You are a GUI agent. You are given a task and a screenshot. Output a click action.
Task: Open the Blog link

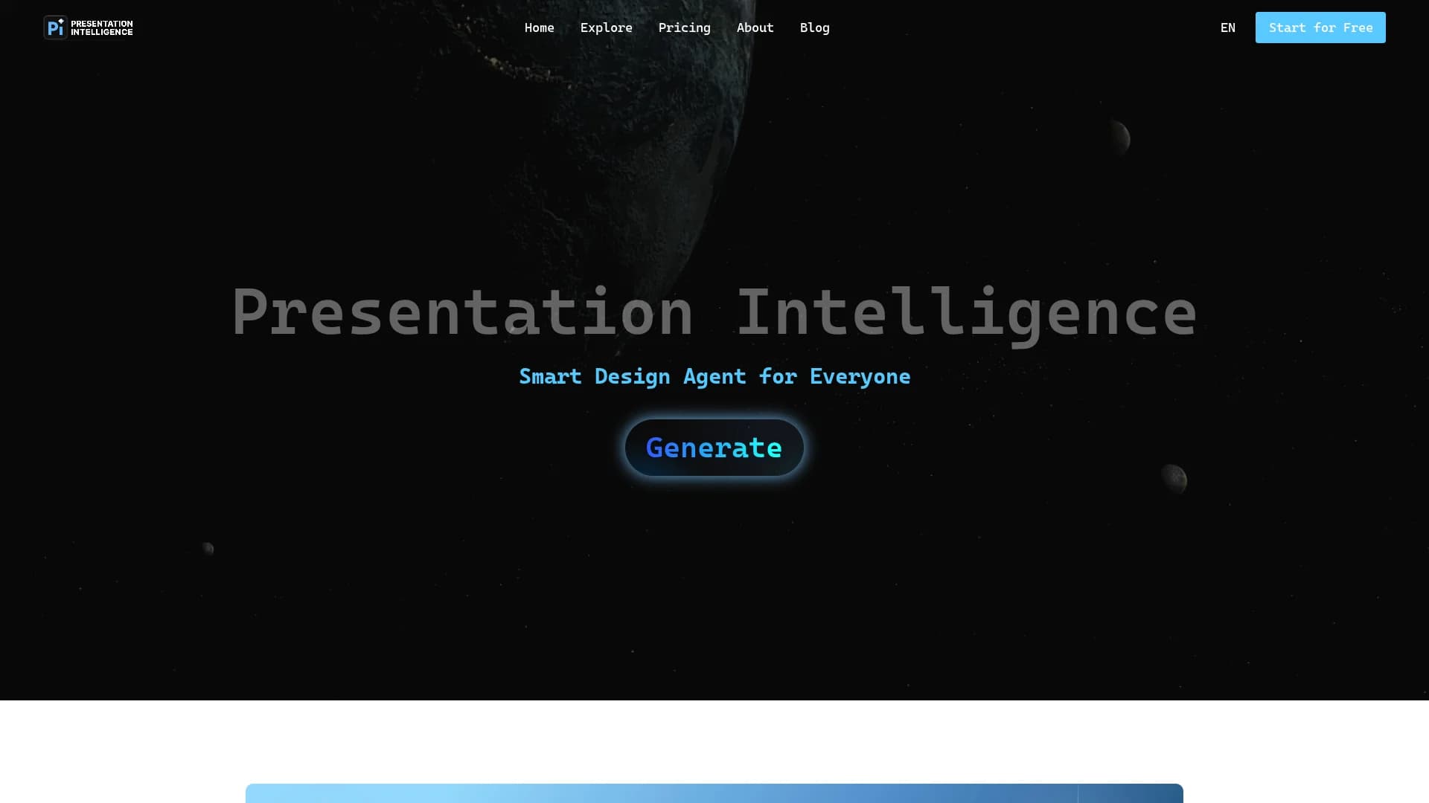(814, 28)
